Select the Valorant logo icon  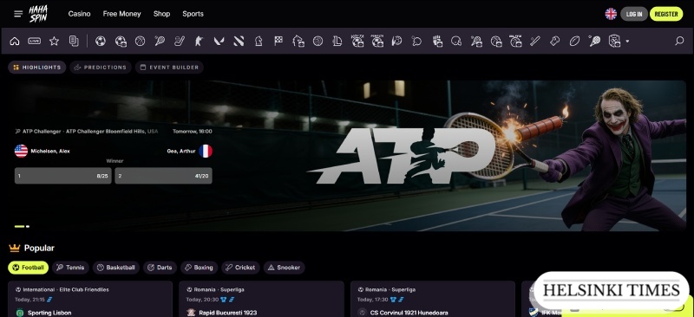pyautogui.click(x=219, y=41)
